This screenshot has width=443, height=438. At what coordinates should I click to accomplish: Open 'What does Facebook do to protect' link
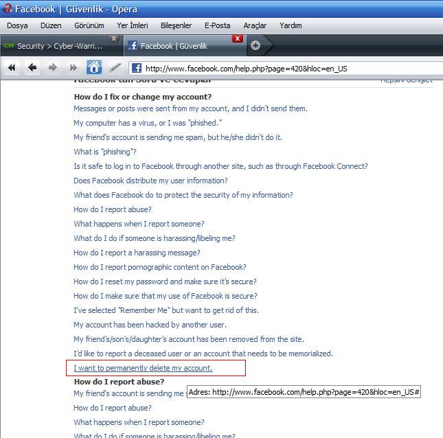click(183, 195)
